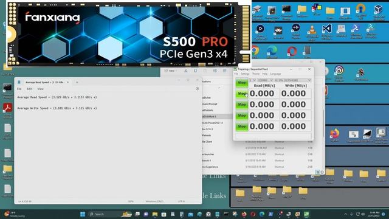Click the taskbar Search box

[x=111, y=214]
